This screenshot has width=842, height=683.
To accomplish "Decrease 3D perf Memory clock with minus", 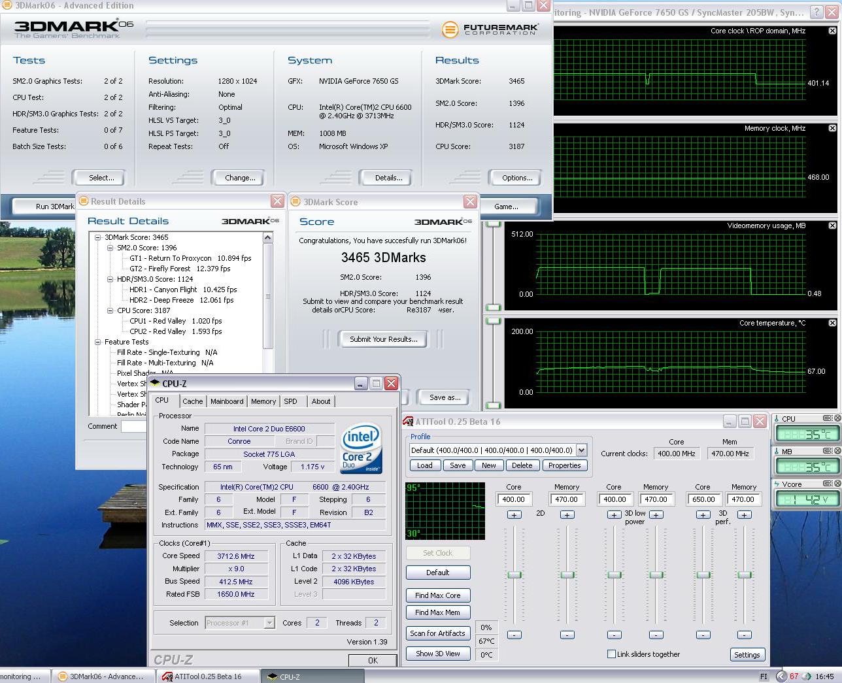I will point(744,635).
